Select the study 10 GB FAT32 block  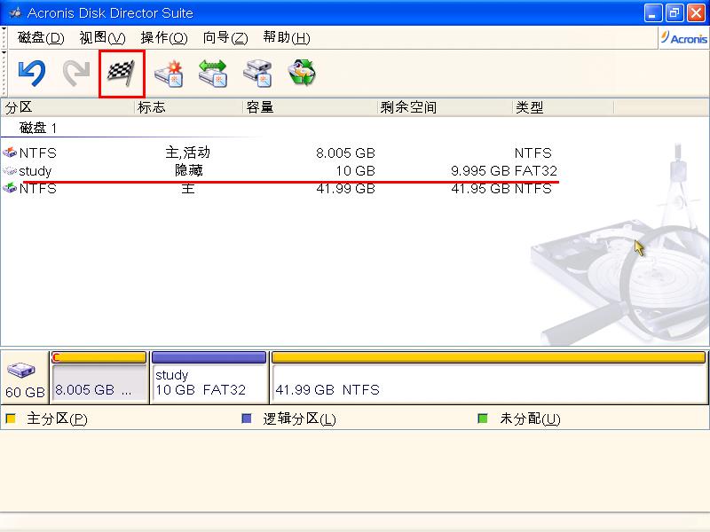[209, 378]
